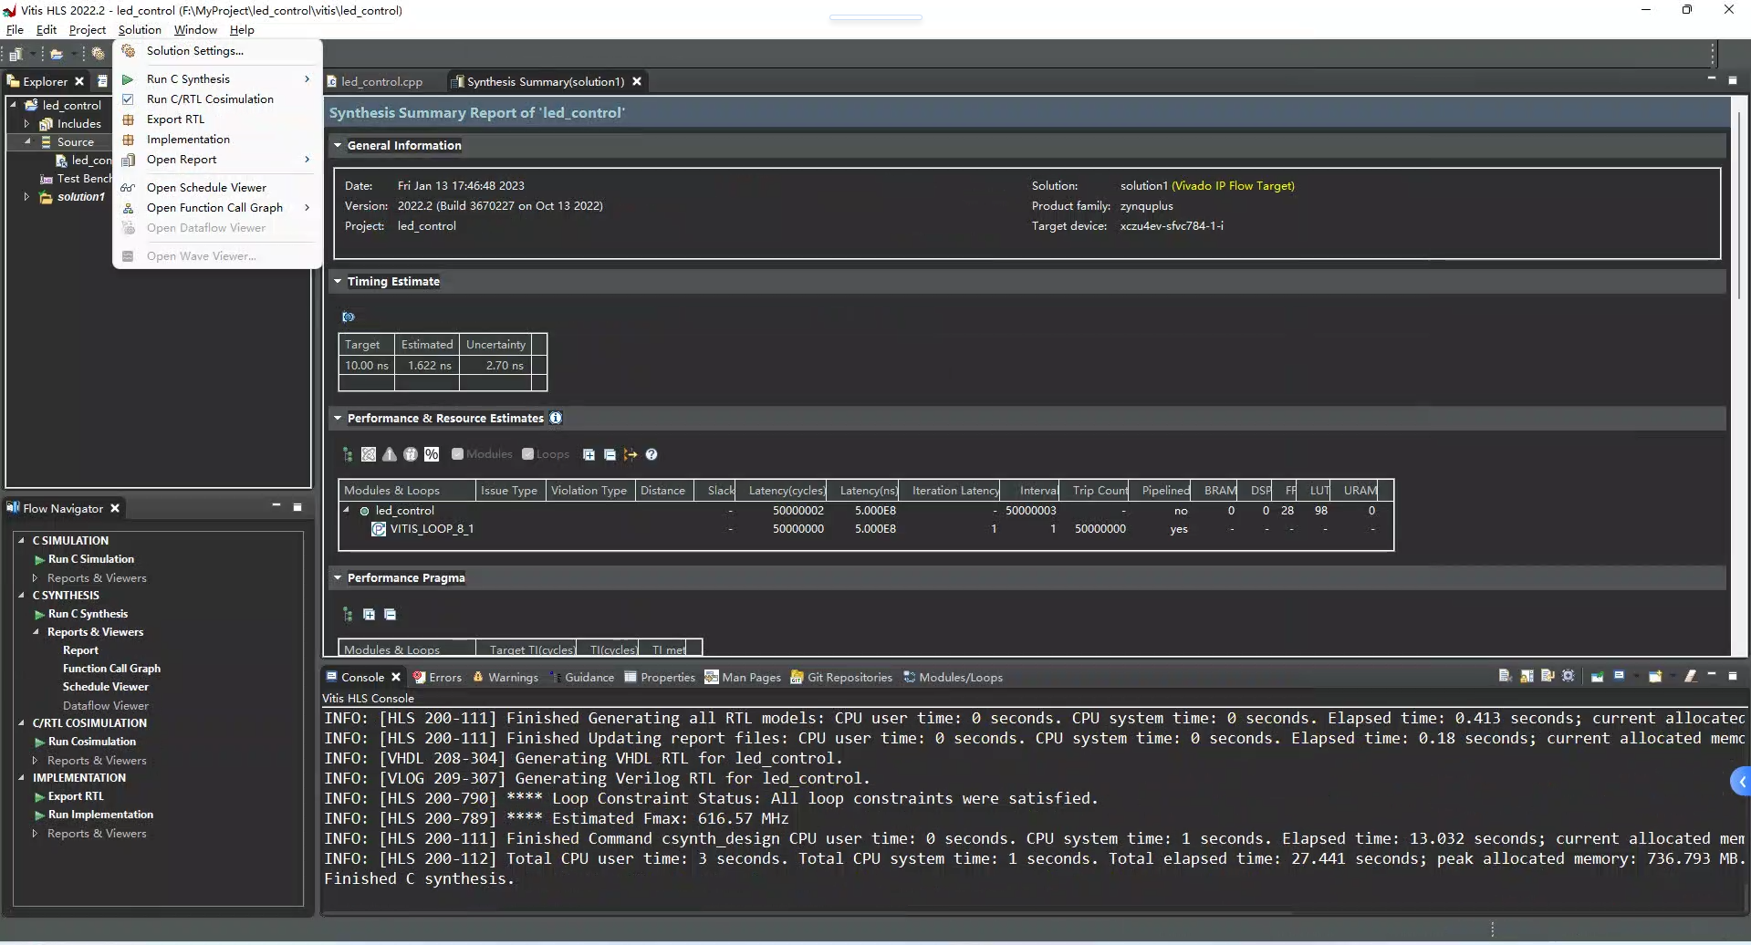Collapse the Performance Pragma section
The image size is (1751, 945).
[338, 578]
